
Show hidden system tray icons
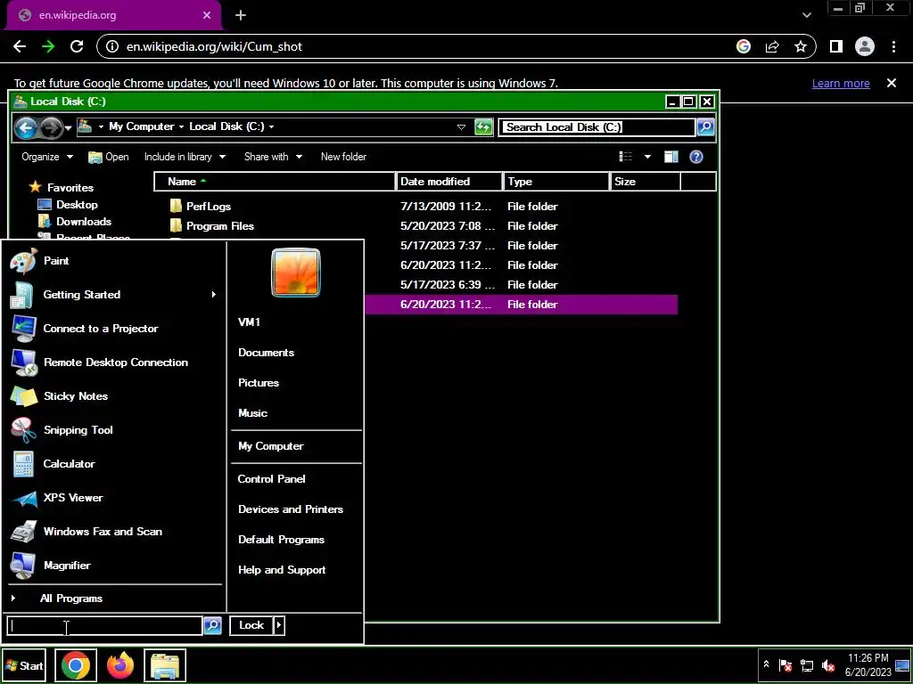coord(766,664)
